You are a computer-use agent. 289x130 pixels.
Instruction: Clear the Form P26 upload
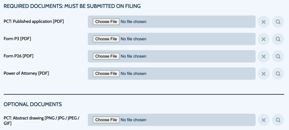click(264, 56)
